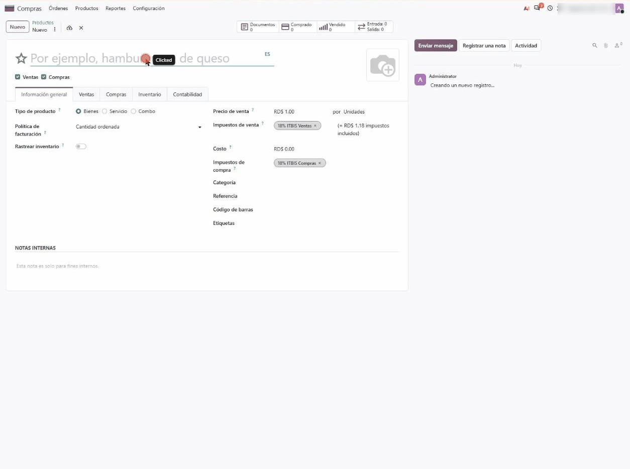Image resolution: width=630 pixels, height=469 pixels.
Task: Uncheck the Compras checkbox
Action: tap(44, 77)
